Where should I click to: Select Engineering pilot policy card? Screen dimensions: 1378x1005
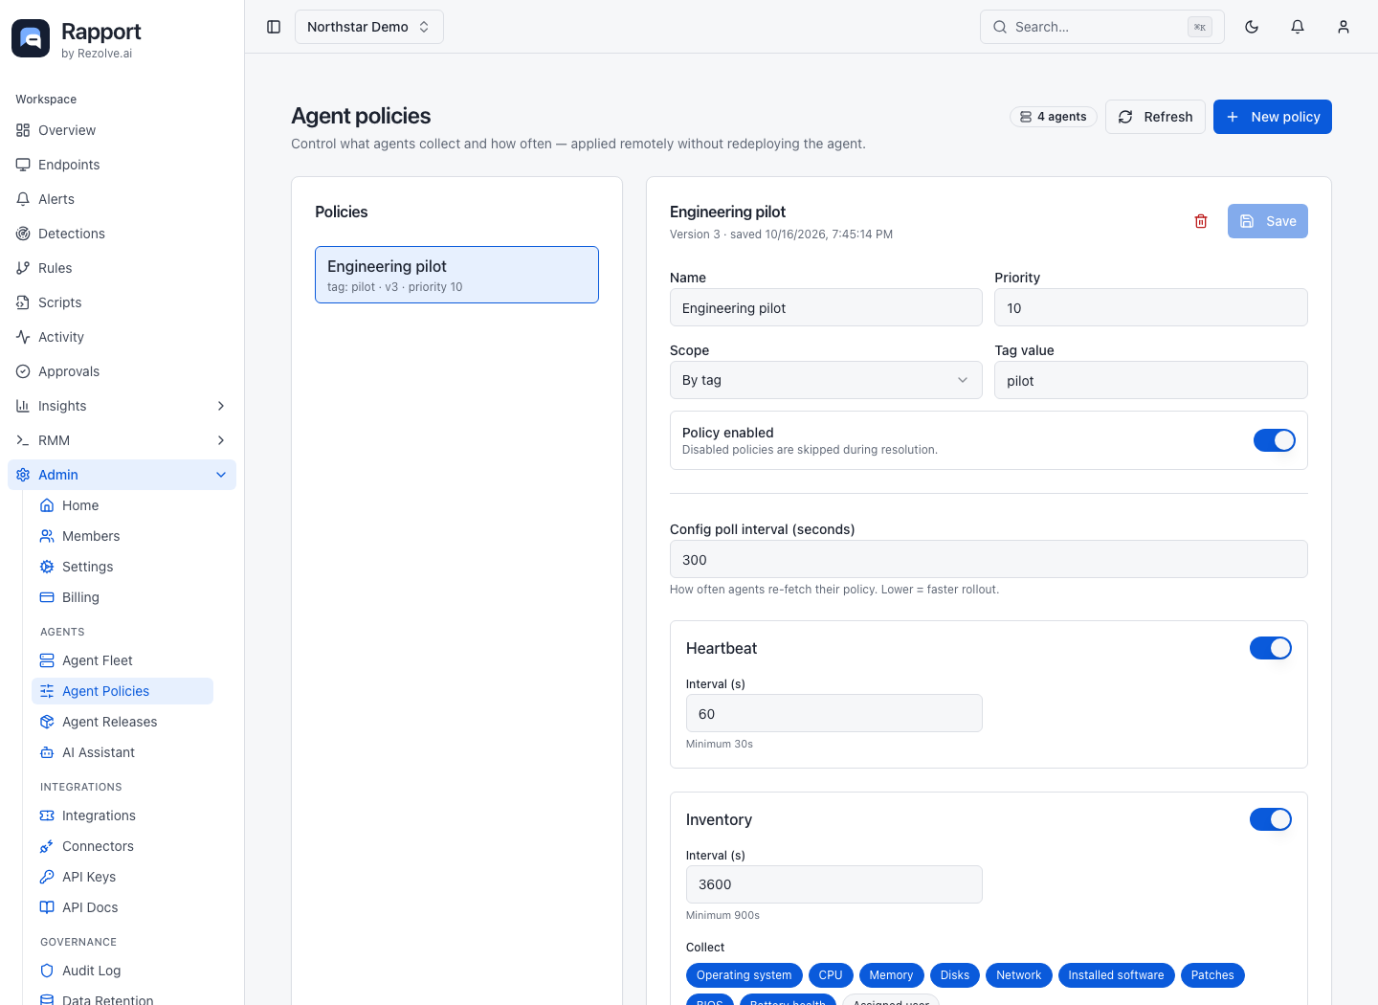pos(456,275)
